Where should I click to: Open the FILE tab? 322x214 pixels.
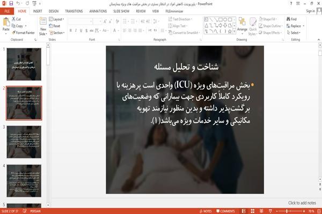tap(7, 11)
